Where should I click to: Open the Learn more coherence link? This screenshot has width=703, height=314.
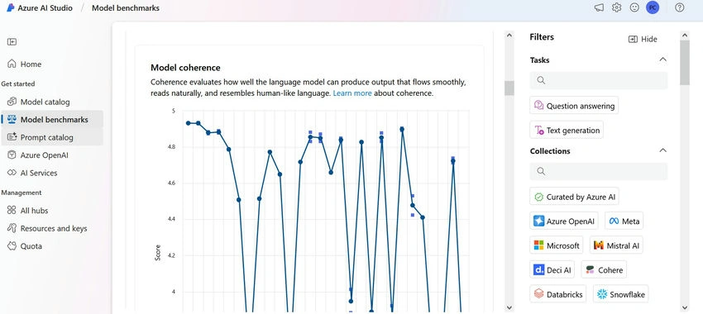[352, 93]
